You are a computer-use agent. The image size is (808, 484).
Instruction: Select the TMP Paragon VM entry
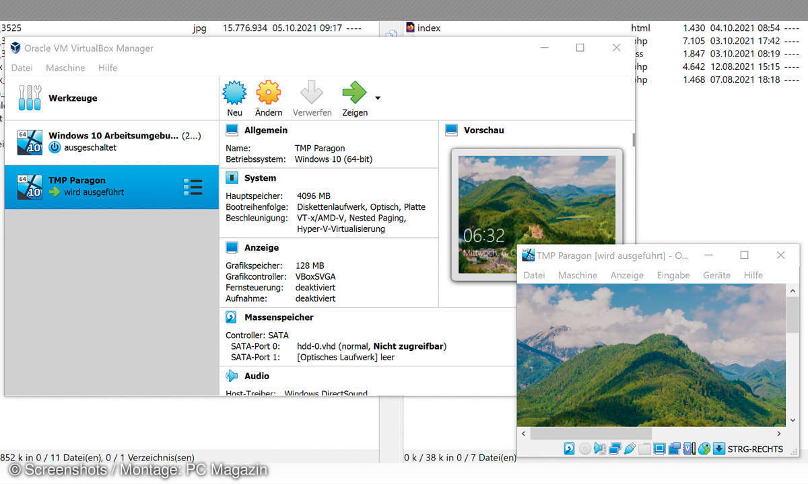112,187
